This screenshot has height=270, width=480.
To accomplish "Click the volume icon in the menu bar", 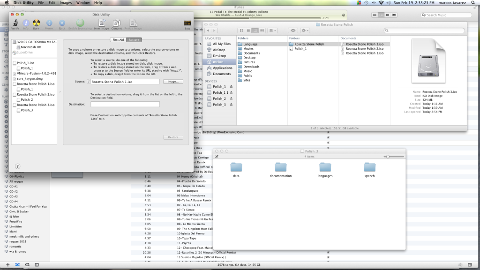I will (389, 3).
